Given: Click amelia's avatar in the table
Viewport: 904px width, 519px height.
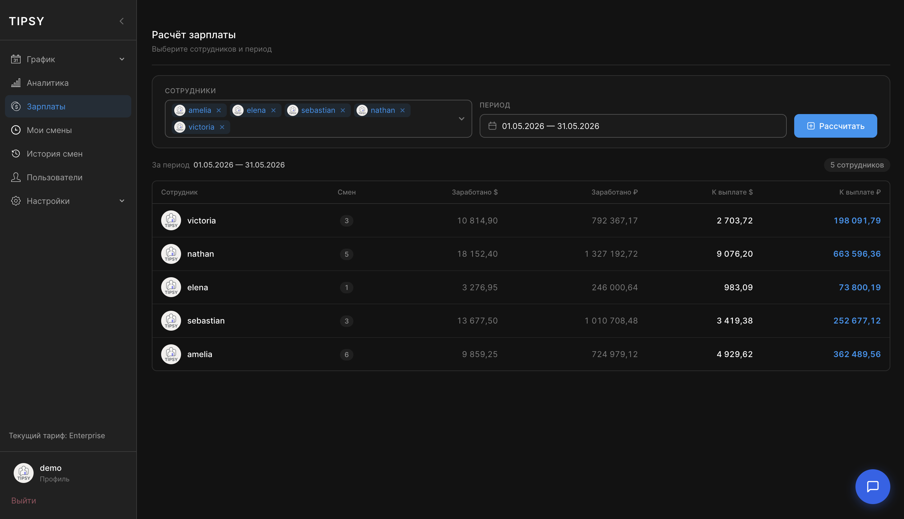Looking at the screenshot, I should [171, 354].
